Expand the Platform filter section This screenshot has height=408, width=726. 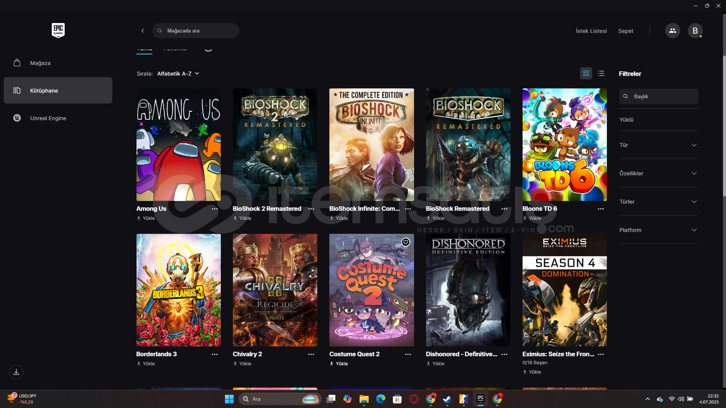pyautogui.click(x=659, y=230)
